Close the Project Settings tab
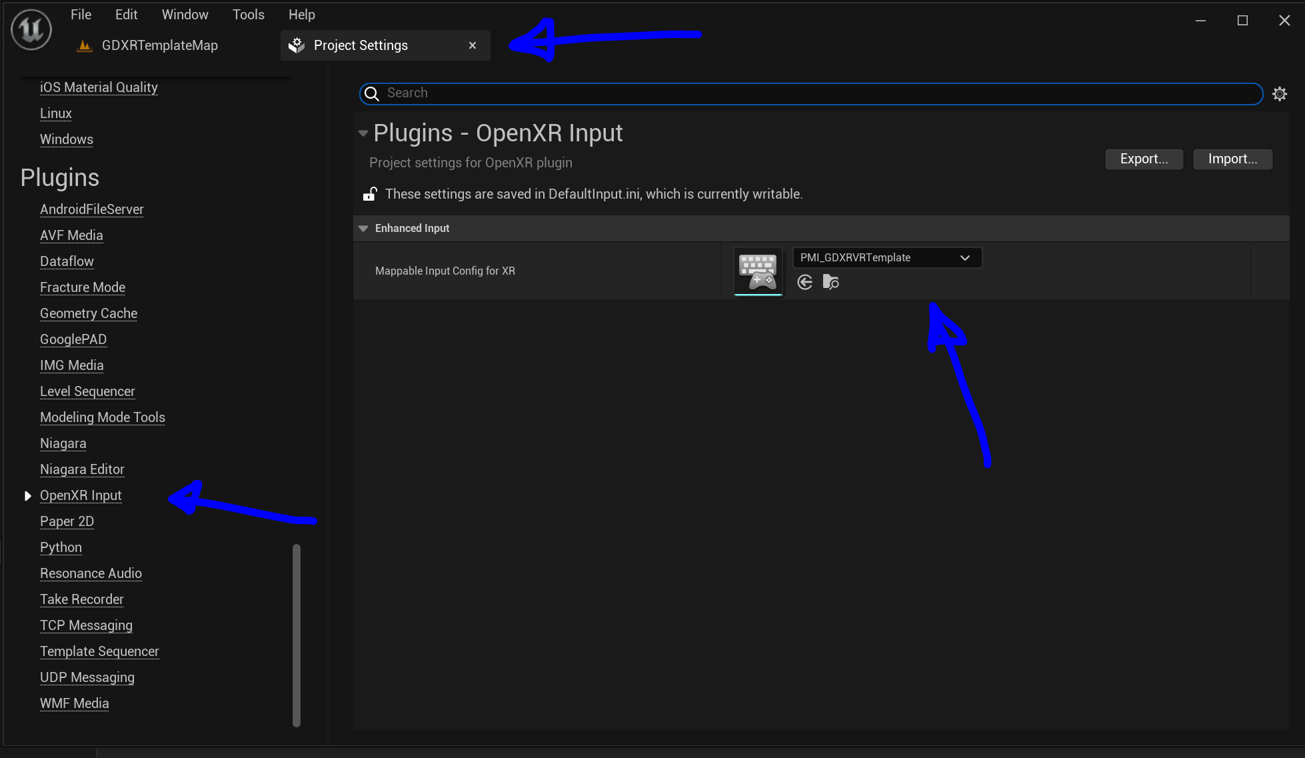The width and height of the screenshot is (1305, 758). [x=473, y=45]
